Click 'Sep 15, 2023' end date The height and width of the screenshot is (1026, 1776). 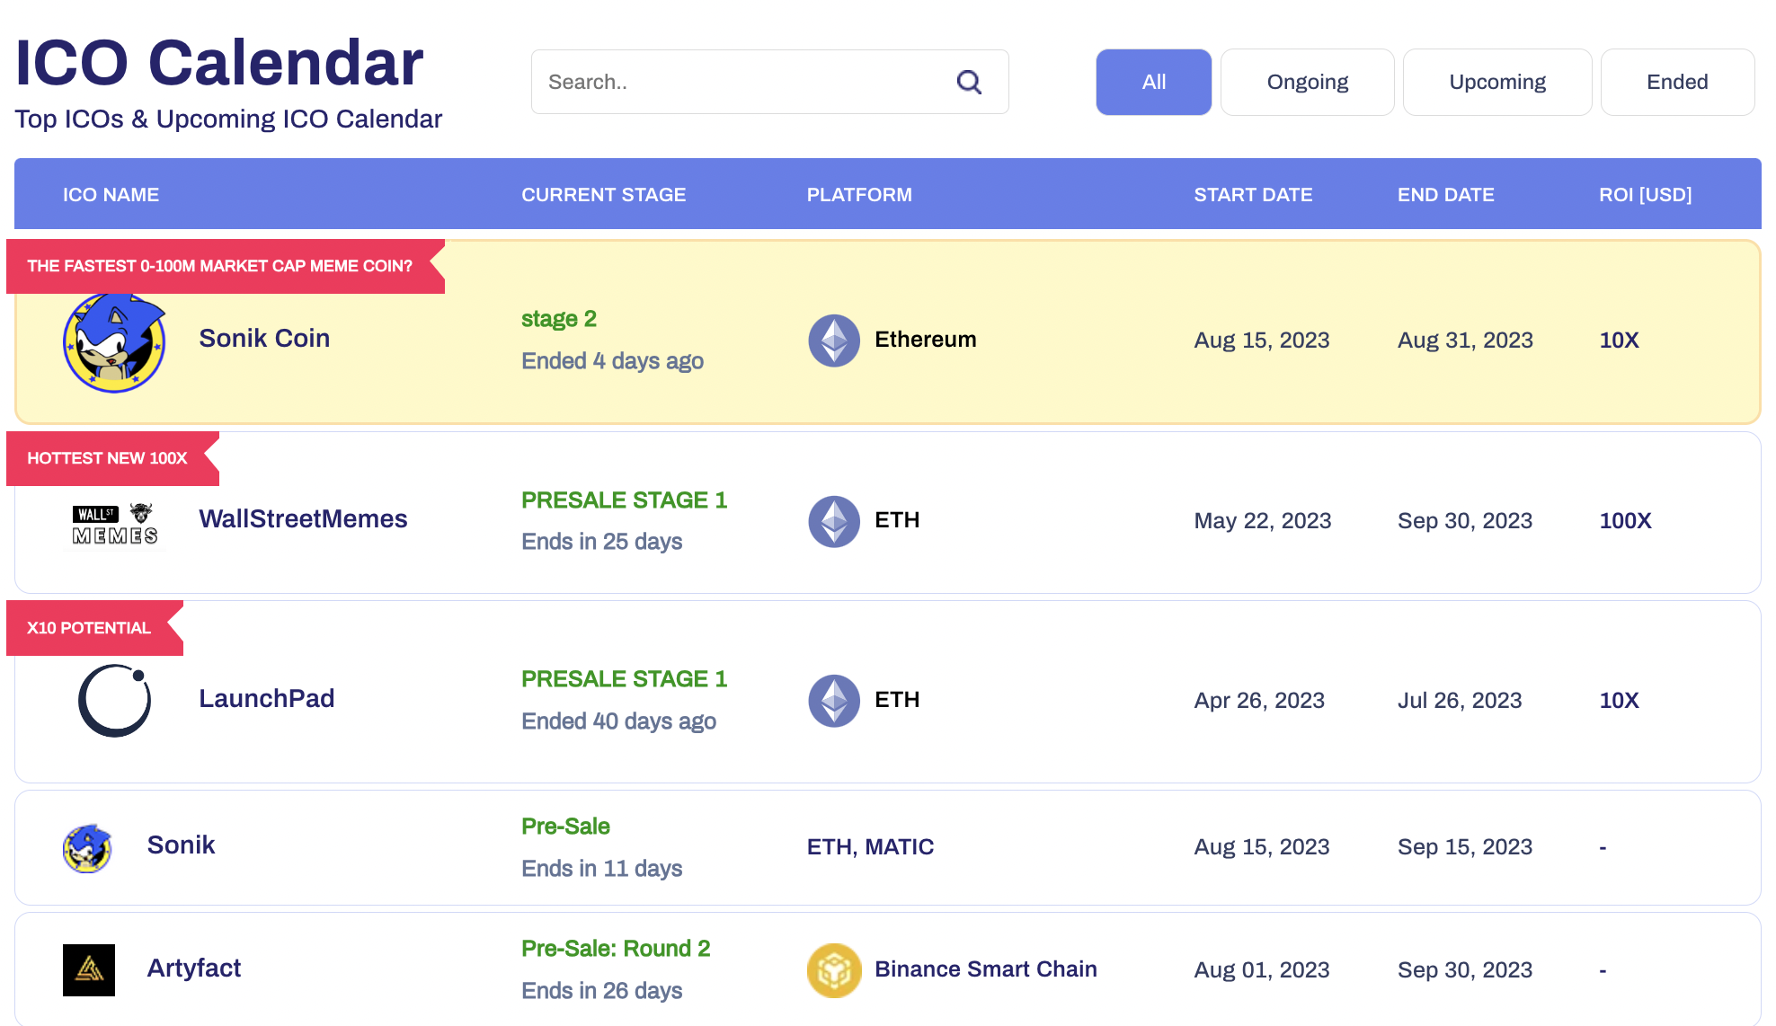[1465, 847]
